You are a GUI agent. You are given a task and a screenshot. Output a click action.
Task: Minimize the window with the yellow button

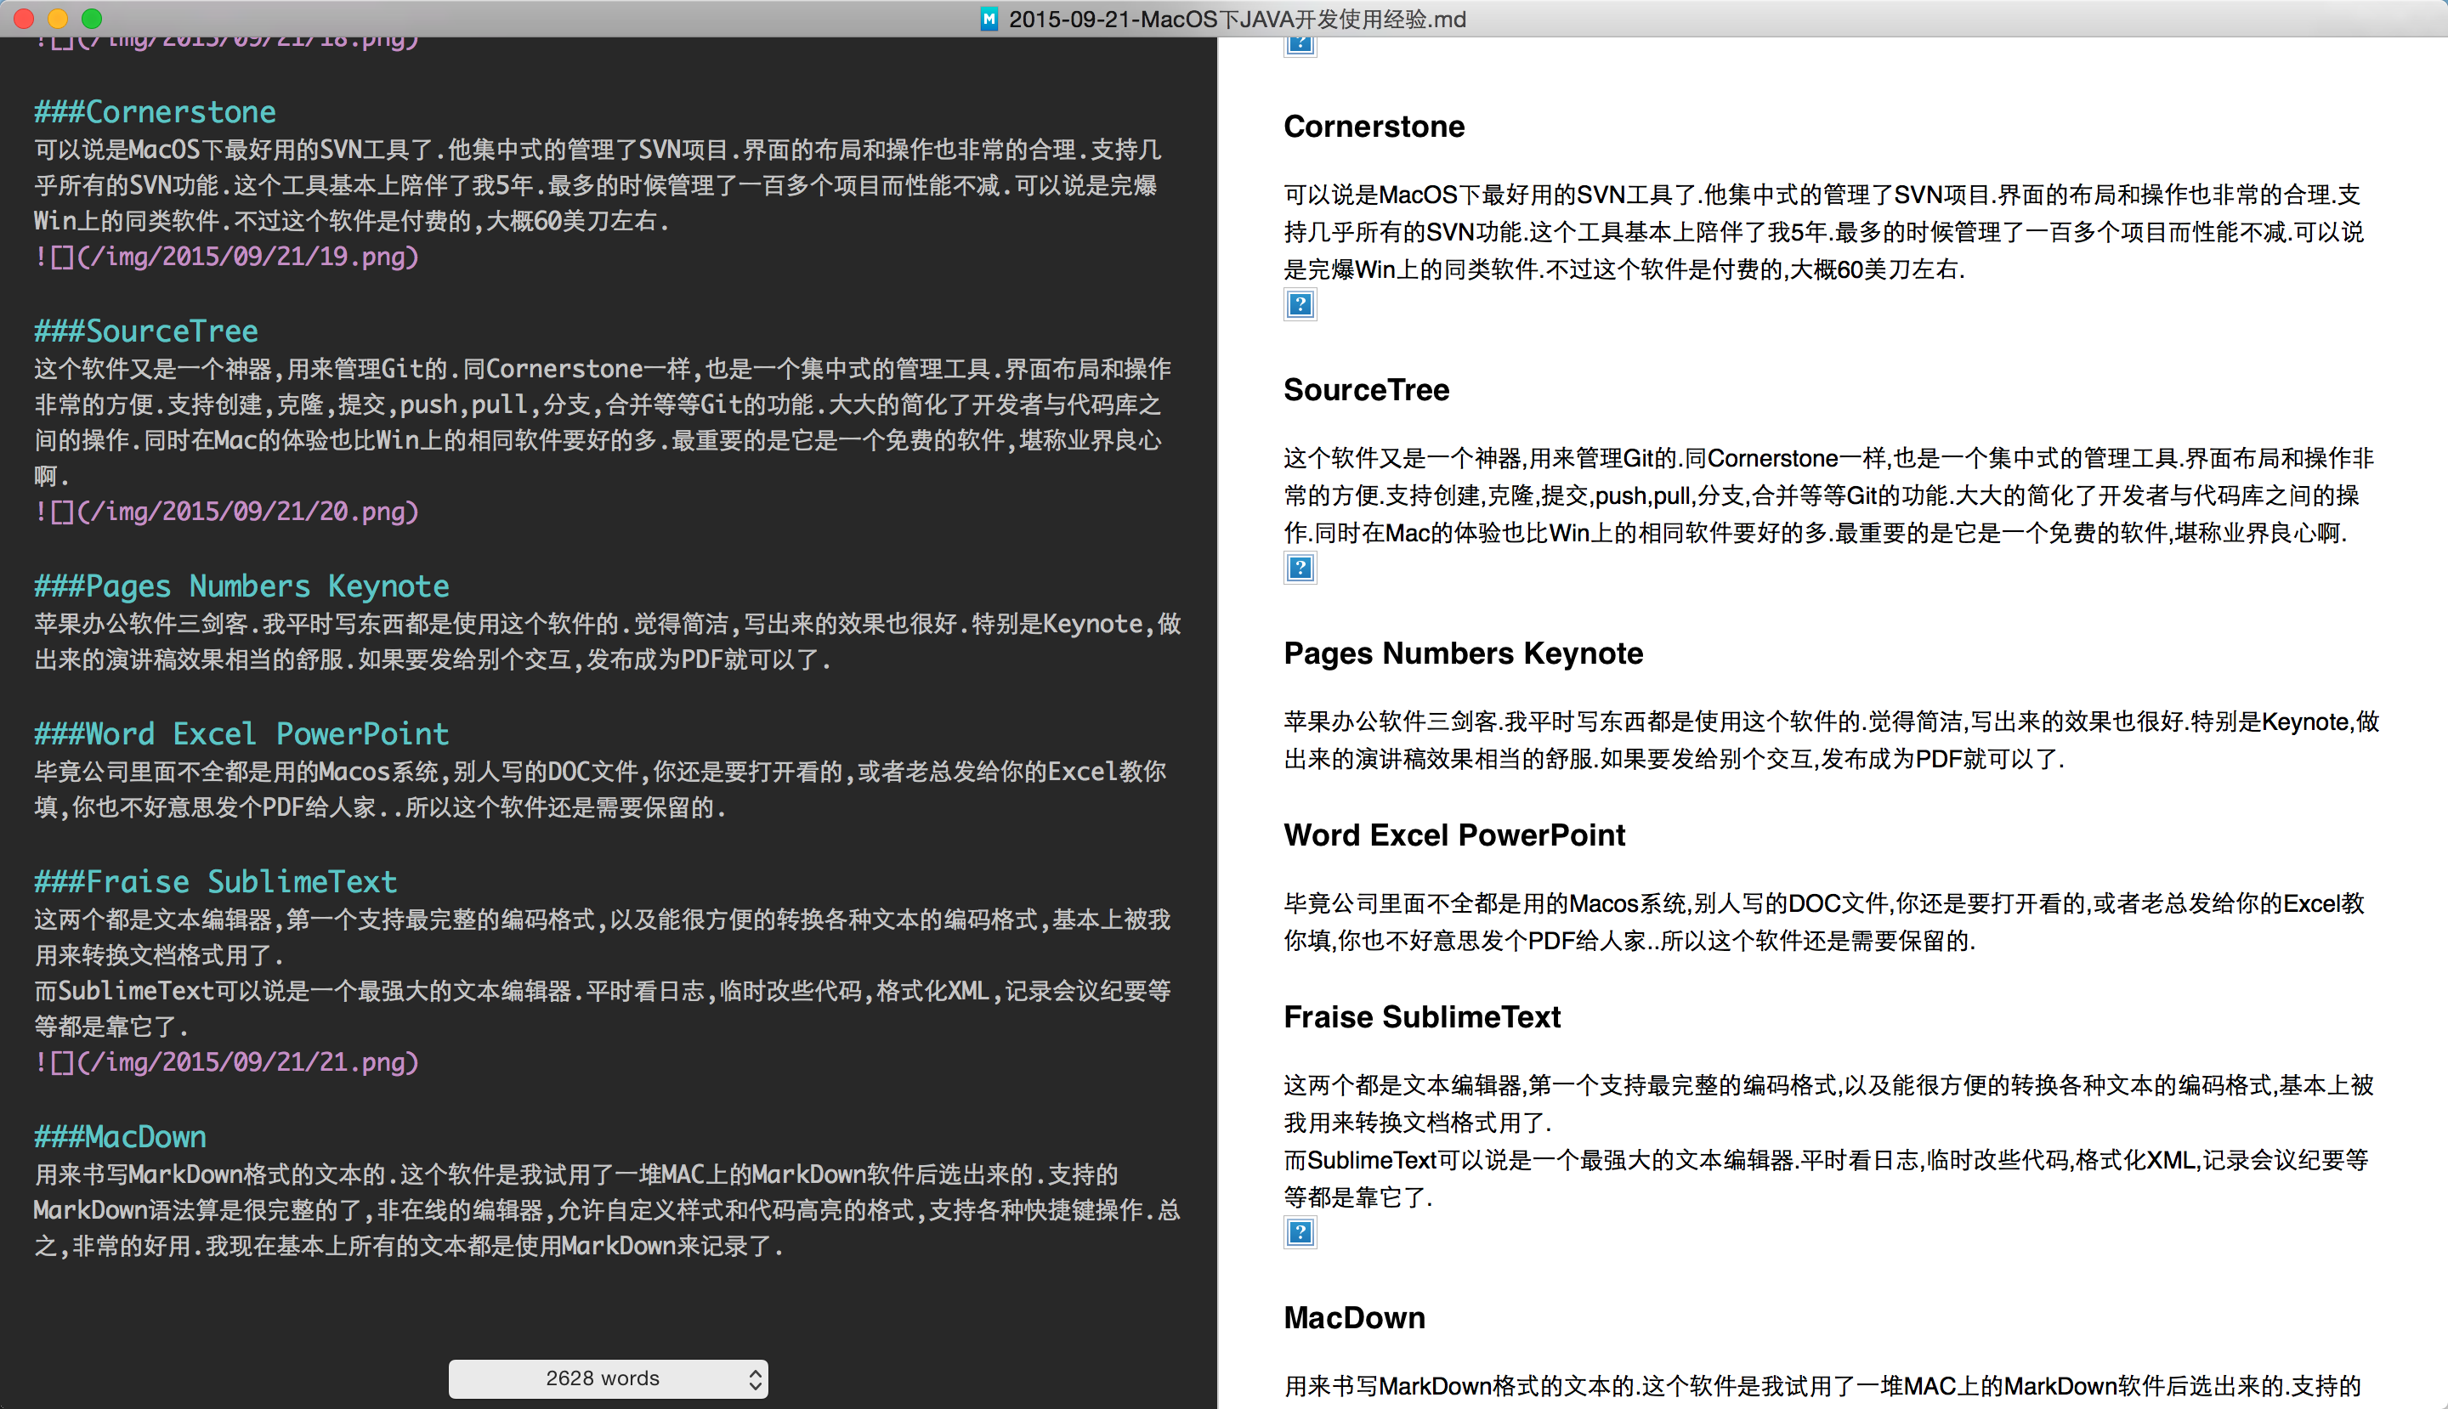tap(57, 19)
